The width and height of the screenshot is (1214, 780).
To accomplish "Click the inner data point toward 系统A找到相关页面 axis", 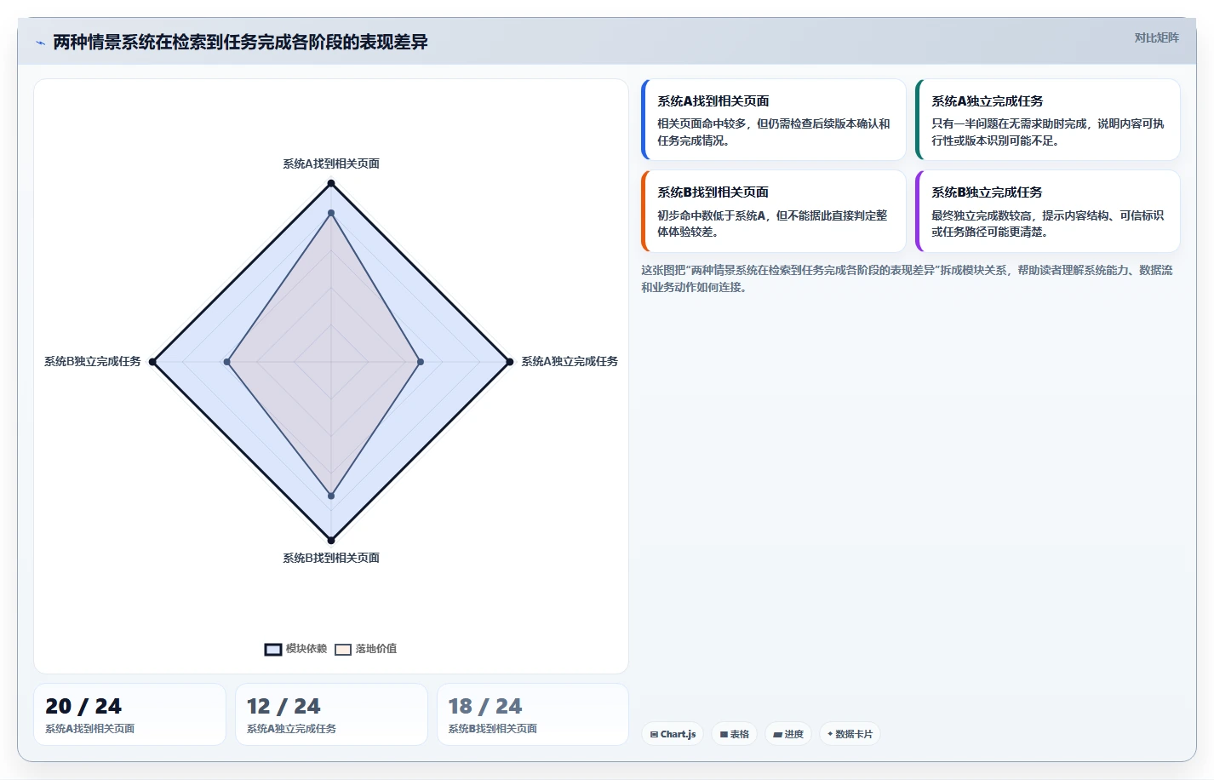I will pos(331,213).
